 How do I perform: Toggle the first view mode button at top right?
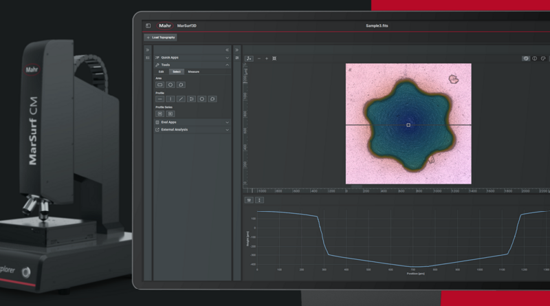point(526,58)
